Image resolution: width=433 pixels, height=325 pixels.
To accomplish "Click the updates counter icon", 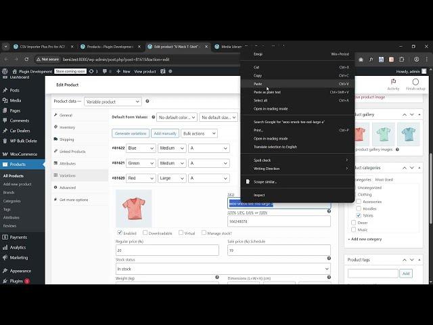I will pos(91,71).
